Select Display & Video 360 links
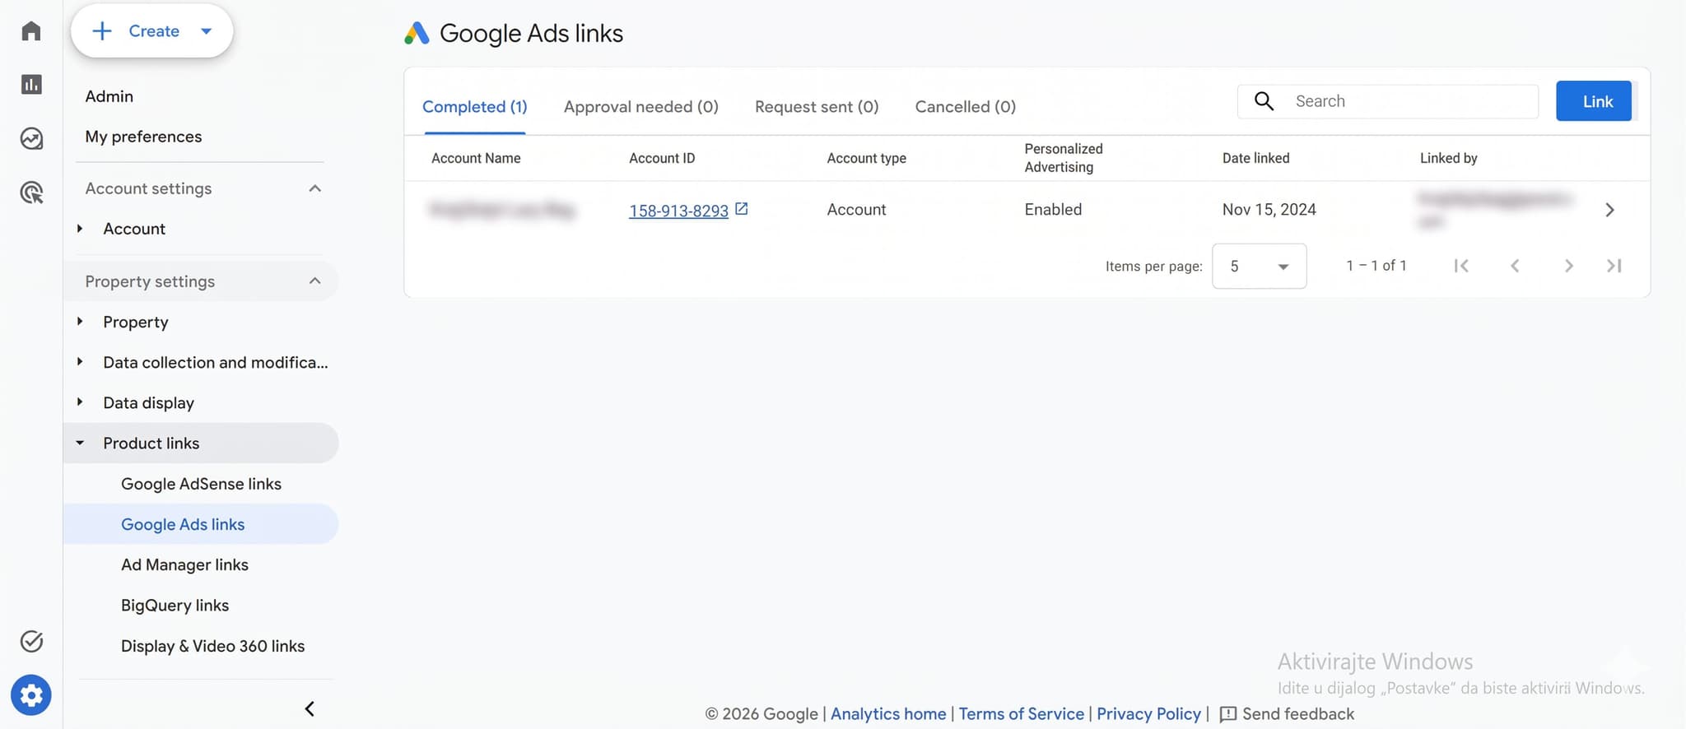The height and width of the screenshot is (729, 1686). [x=212, y=646]
